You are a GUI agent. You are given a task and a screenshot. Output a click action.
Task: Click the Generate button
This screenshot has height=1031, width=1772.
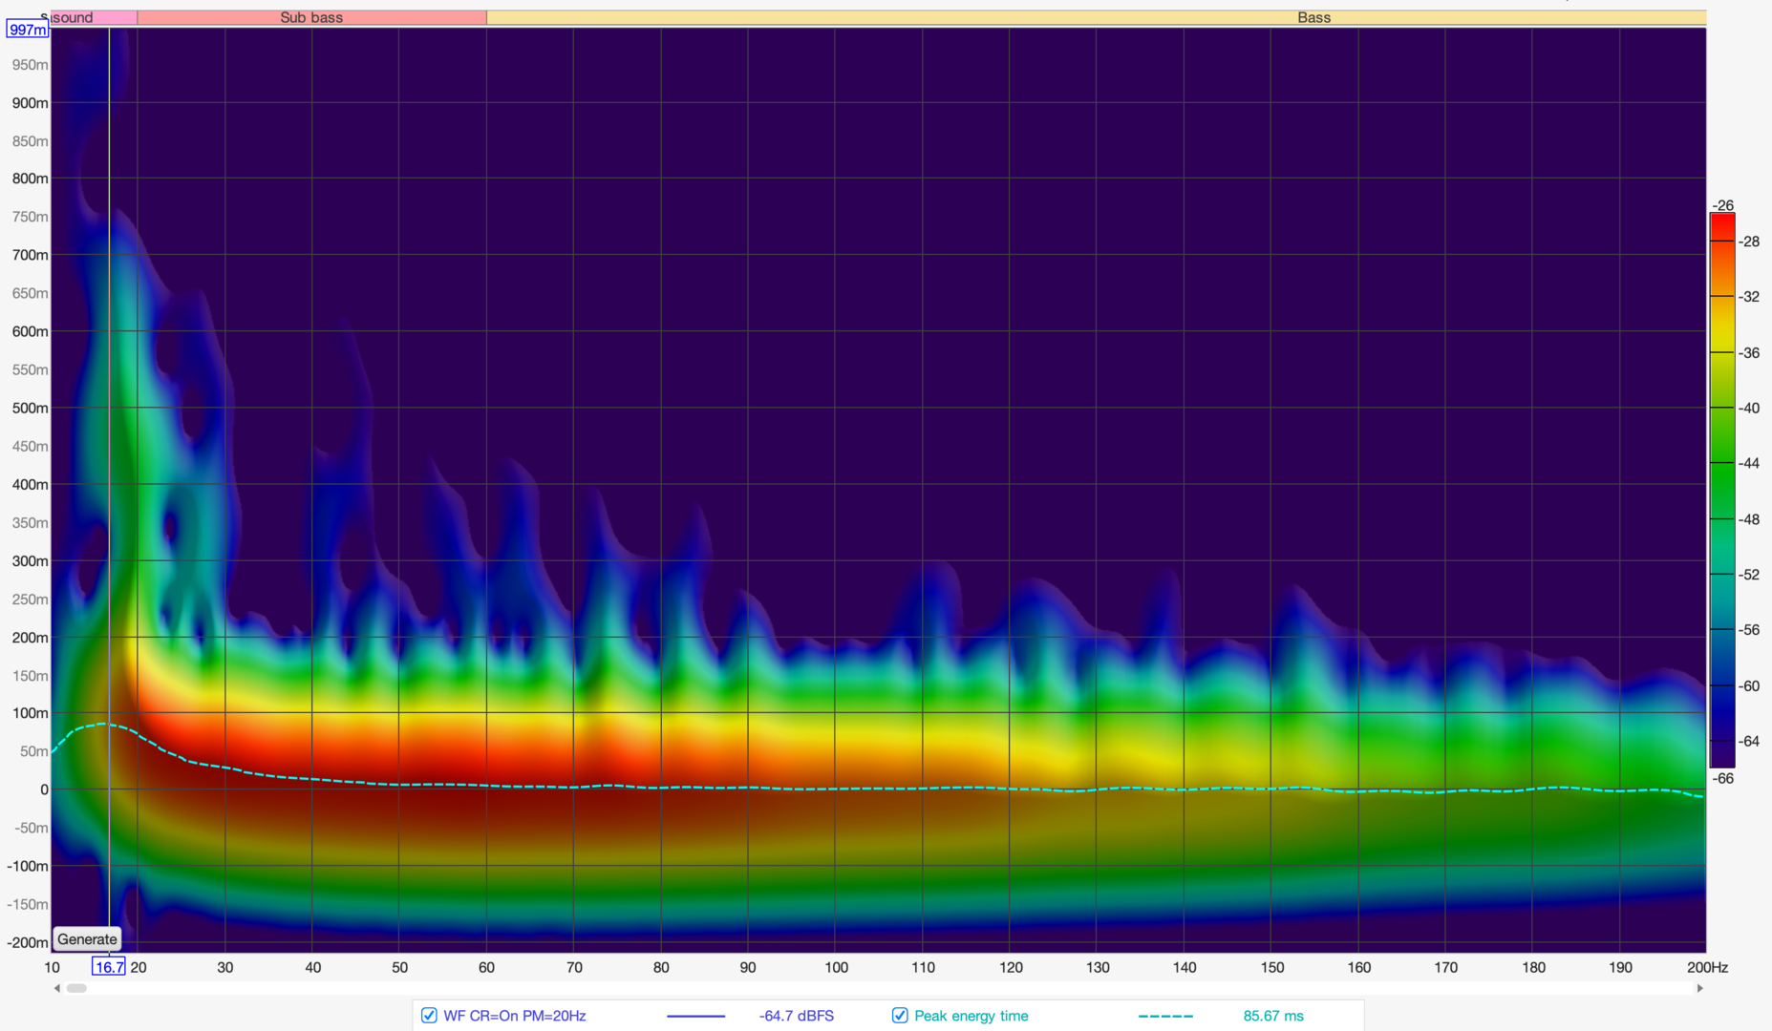click(87, 939)
